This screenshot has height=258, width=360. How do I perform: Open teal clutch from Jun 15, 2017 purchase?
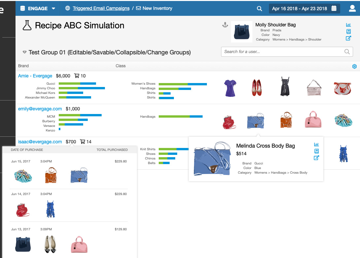click(23, 176)
